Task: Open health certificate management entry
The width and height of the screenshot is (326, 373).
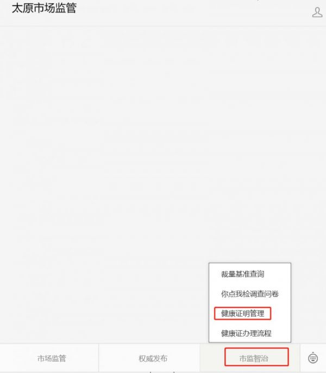Action: pos(242,313)
